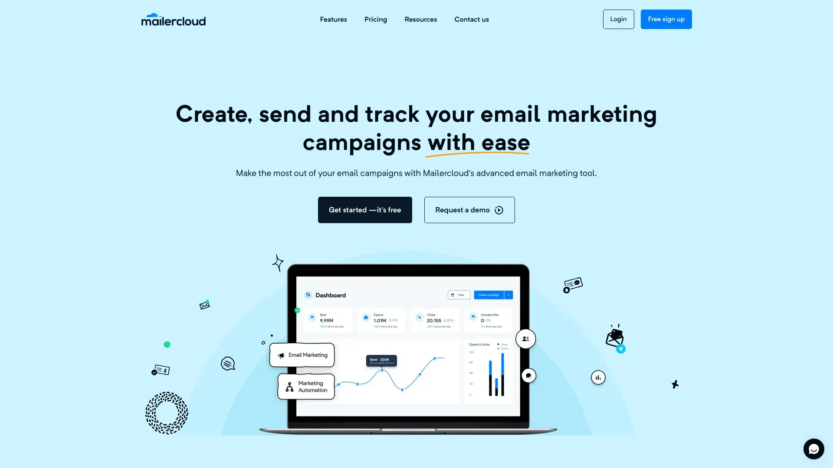This screenshot has height=468, width=833.
Task: Open the Resources menu item
Action: (420, 19)
